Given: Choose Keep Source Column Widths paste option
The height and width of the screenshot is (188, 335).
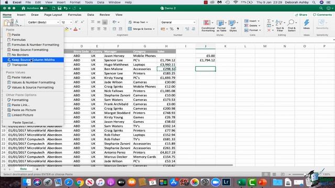Looking at the screenshot, I should 33,60.
